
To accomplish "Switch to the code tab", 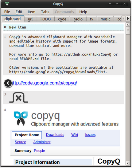I will click(x=62, y=19).
